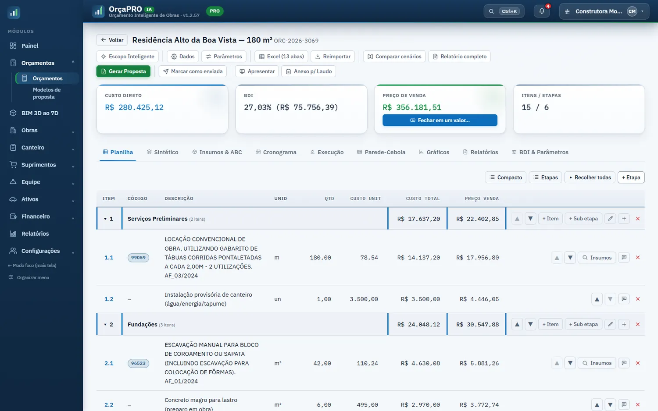
Task: Click Marcar como enviada
Action: tap(193, 71)
